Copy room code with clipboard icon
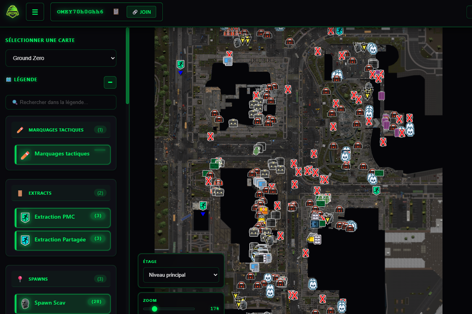The height and width of the screenshot is (314, 472). coord(116,12)
